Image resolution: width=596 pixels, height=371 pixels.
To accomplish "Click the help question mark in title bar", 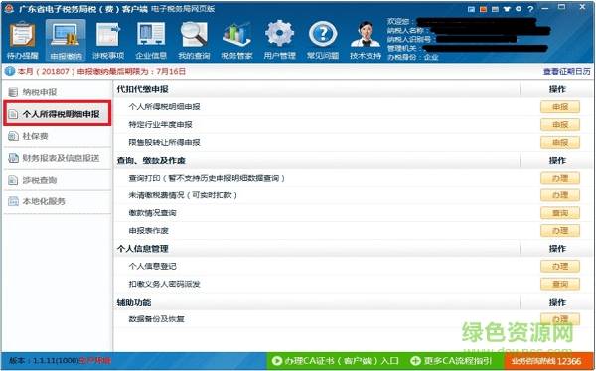I will tap(530, 9).
